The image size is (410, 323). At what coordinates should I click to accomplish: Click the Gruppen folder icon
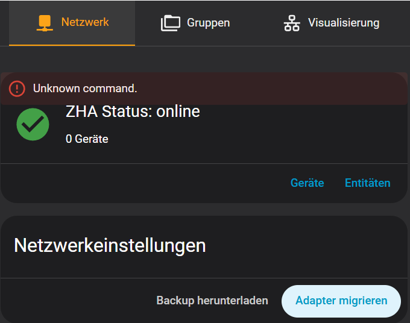[171, 23]
